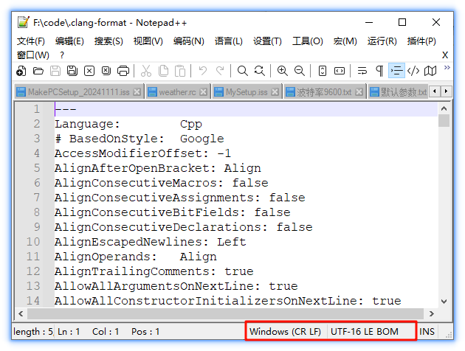Click the Zoom Out icon
This screenshot has height=351, width=465.
point(299,71)
